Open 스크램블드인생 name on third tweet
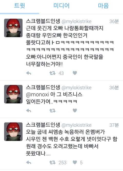 click(x=43, y=125)
